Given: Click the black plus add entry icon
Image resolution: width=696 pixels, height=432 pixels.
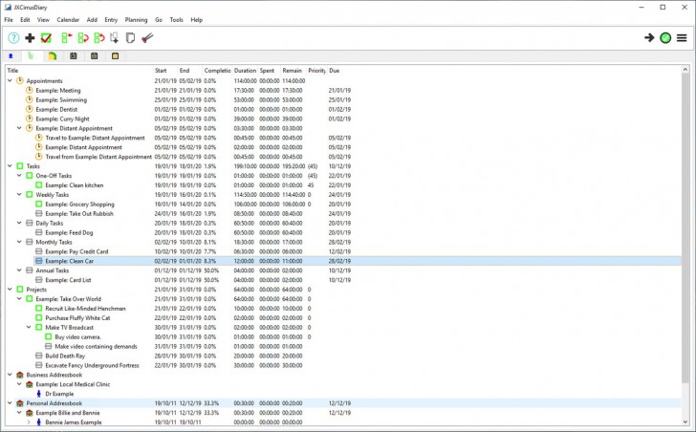Looking at the screenshot, I should (30, 38).
